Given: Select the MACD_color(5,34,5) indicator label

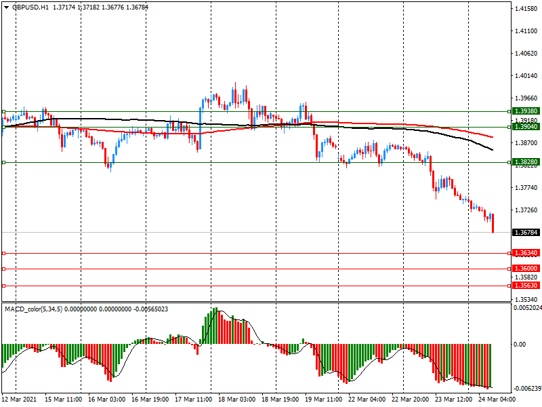Looking at the screenshot, I should (x=37, y=309).
